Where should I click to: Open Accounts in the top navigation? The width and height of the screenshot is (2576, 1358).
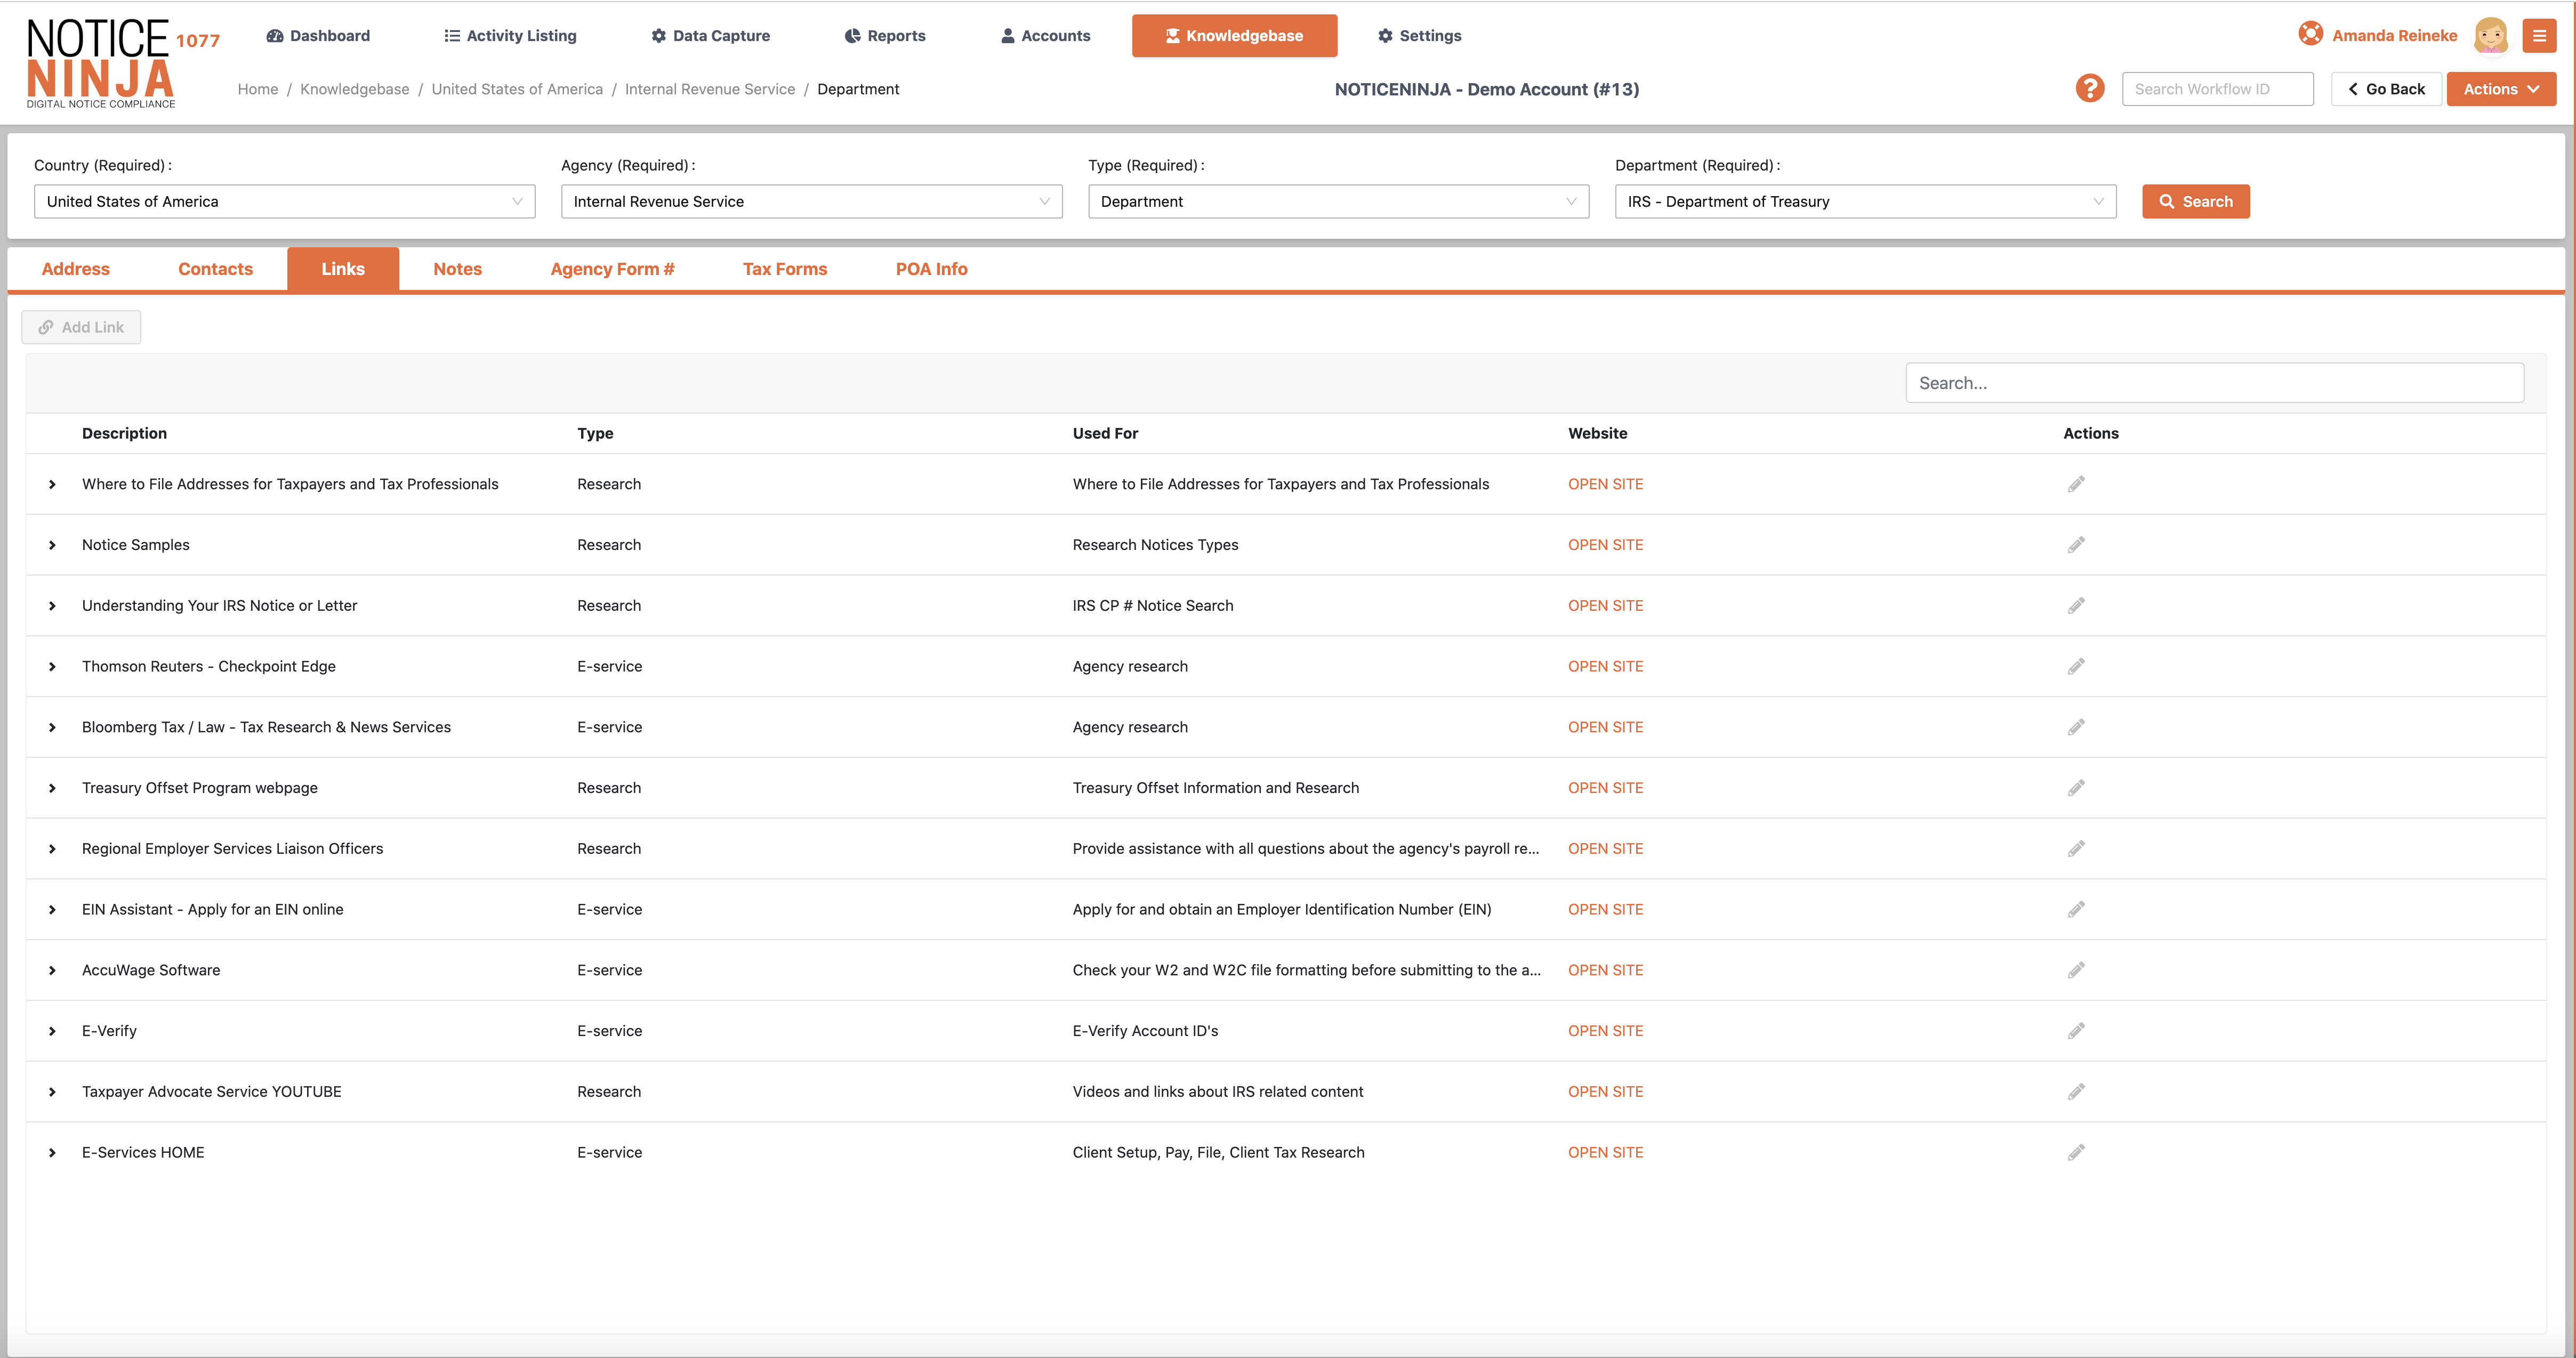pos(1045,36)
